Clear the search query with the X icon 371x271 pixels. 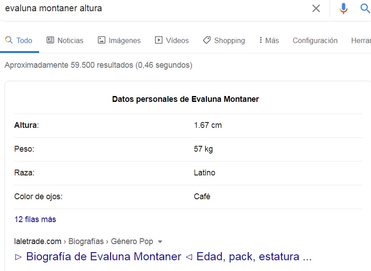316,9
